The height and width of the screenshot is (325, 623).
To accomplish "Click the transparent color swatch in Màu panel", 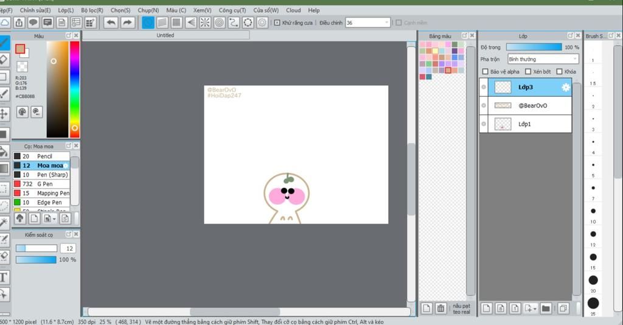I will [23, 66].
